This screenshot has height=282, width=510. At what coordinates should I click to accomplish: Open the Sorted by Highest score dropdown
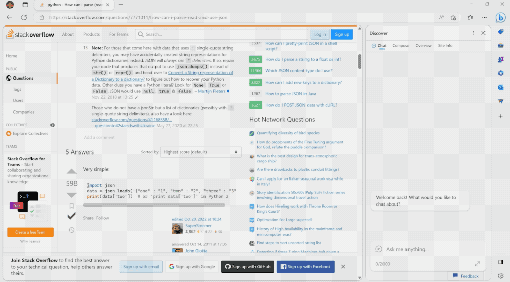coord(200,152)
